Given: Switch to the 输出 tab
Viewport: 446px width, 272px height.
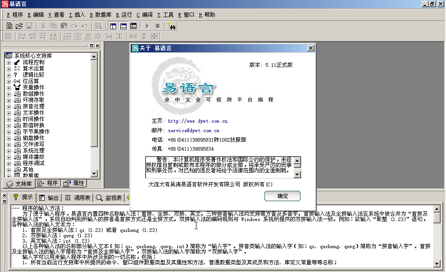Looking at the screenshot, I should [x=49, y=197].
